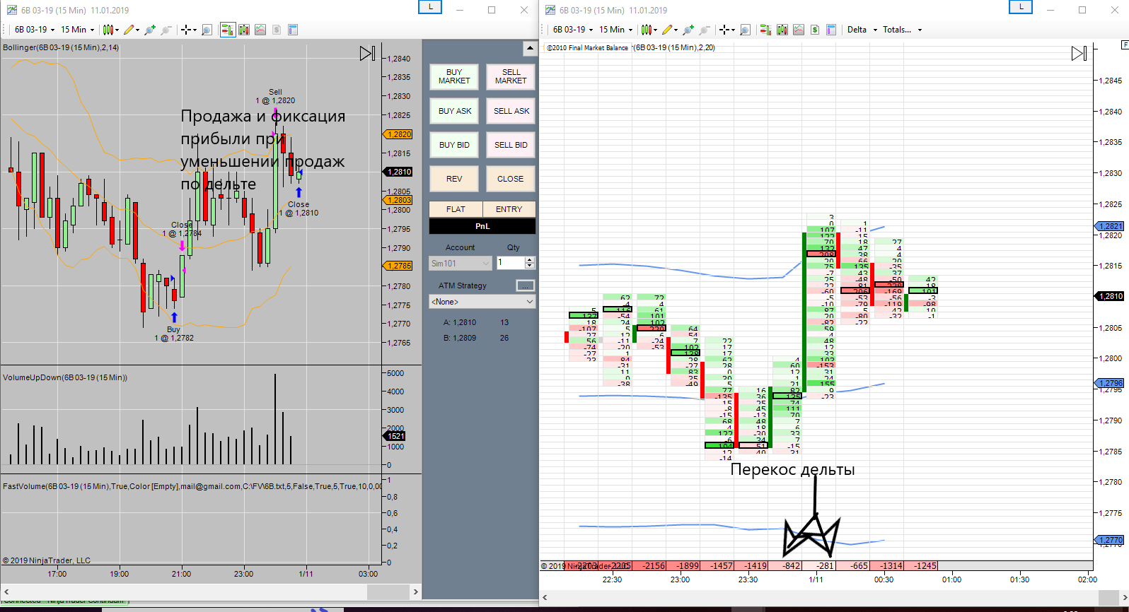Screen dimensions: 1129x612
Task: Open 6B 03-19 instrument dropdown in left window
Action: [x=35, y=30]
